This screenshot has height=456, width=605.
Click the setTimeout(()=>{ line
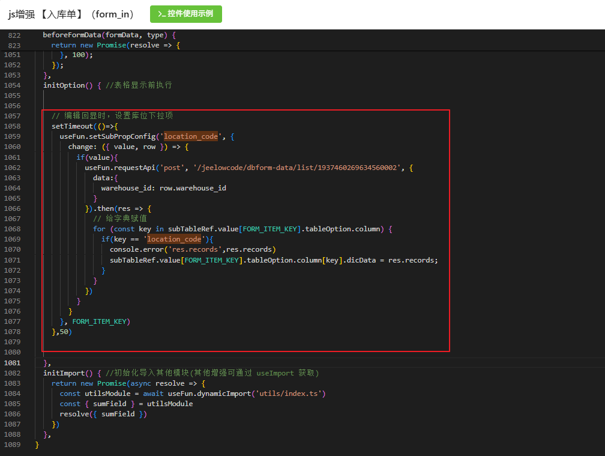(85, 126)
